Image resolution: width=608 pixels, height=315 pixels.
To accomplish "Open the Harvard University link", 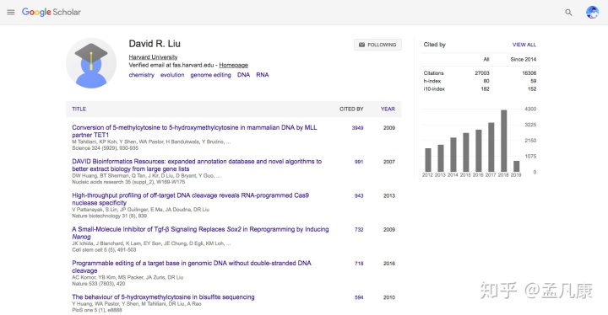I will point(153,57).
